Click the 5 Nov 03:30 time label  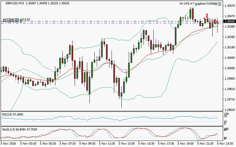tap(28, 144)
